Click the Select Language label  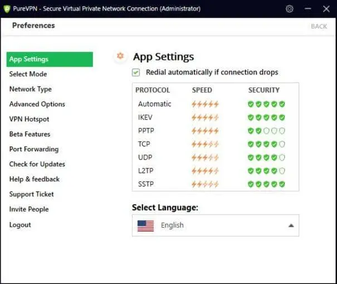(x=165, y=208)
